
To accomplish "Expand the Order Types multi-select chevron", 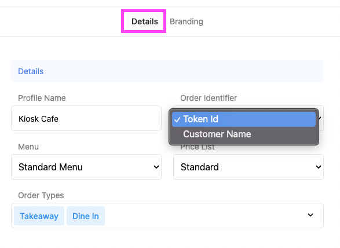I will (310, 215).
